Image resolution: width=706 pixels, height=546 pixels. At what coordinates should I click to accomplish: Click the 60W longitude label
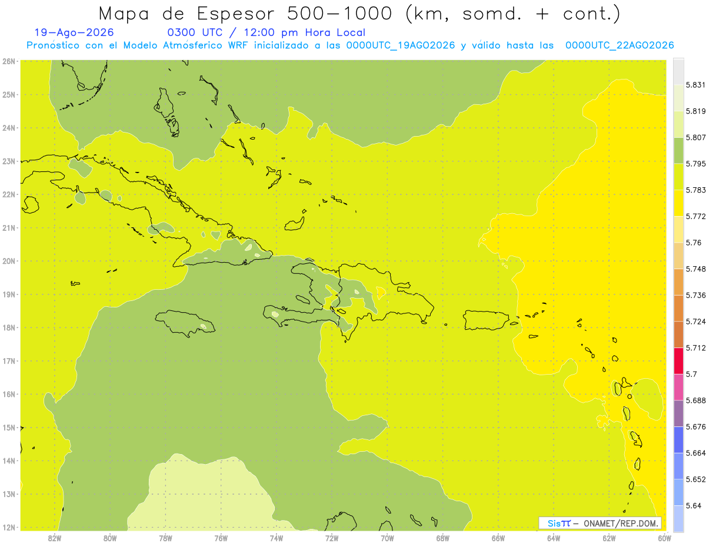(665, 538)
